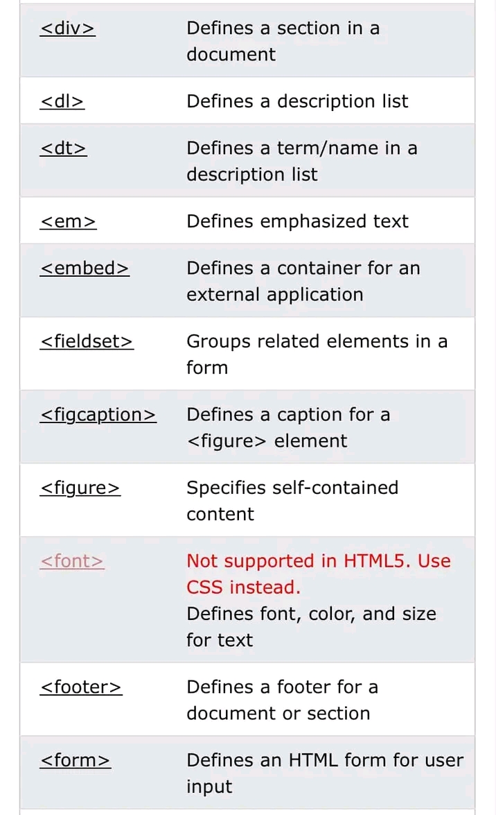The image size is (496, 815).
Task: Follow the <footer> tag link
Action: coord(81,687)
